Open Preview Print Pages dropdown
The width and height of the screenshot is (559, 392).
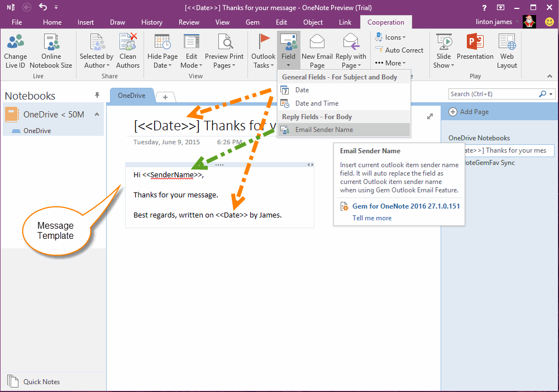(224, 51)
